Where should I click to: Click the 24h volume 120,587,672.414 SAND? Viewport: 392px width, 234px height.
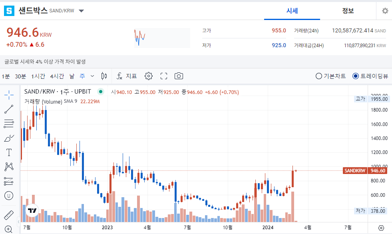point(359,30)
